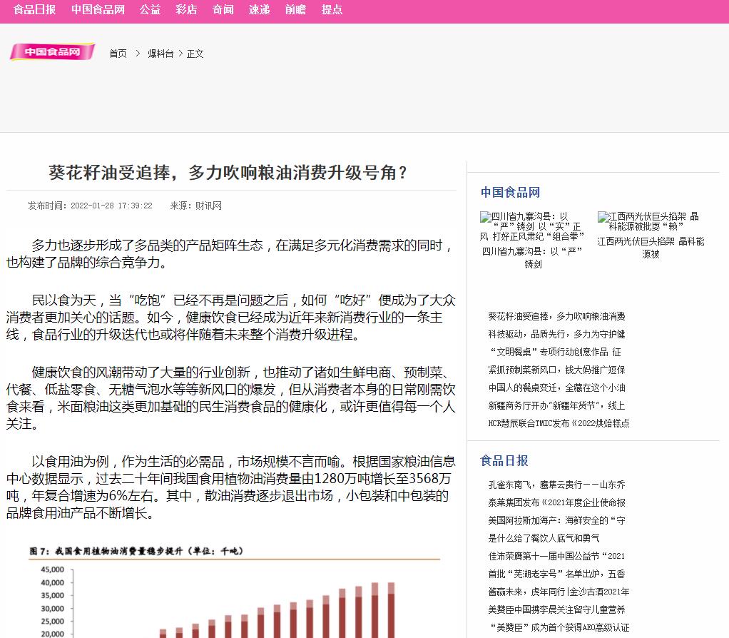Click the article title 葵花籽油受追捧
729x638 pixels.
228,173
